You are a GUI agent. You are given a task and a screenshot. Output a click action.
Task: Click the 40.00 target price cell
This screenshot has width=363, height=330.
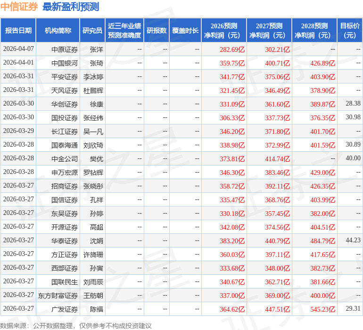(353, 158)
